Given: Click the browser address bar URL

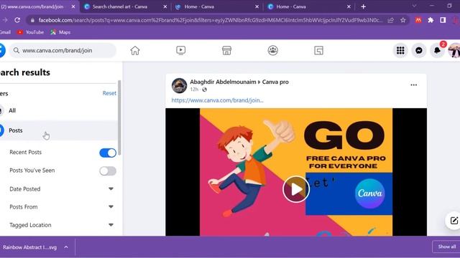Looking at the screenshot, I should tap(211, 20).
